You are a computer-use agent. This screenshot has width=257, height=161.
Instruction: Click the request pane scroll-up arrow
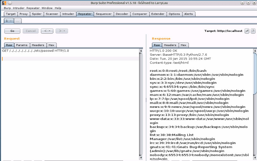141,51
